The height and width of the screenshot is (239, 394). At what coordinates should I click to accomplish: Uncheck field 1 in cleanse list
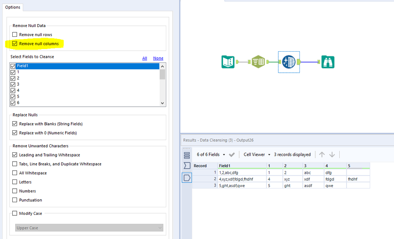[x=13, y=72]
